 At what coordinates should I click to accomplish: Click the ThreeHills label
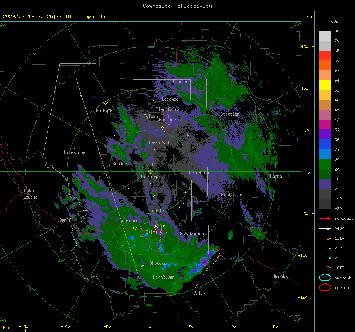point(198,173)
